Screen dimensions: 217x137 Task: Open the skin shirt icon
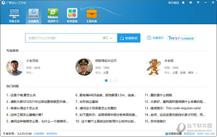tap(191, 3)
